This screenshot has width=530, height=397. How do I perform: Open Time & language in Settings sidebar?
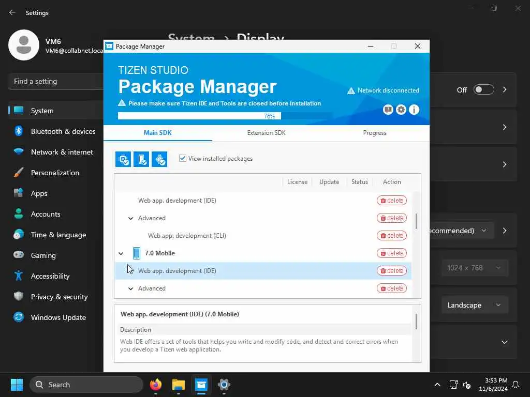pos(55,235)
